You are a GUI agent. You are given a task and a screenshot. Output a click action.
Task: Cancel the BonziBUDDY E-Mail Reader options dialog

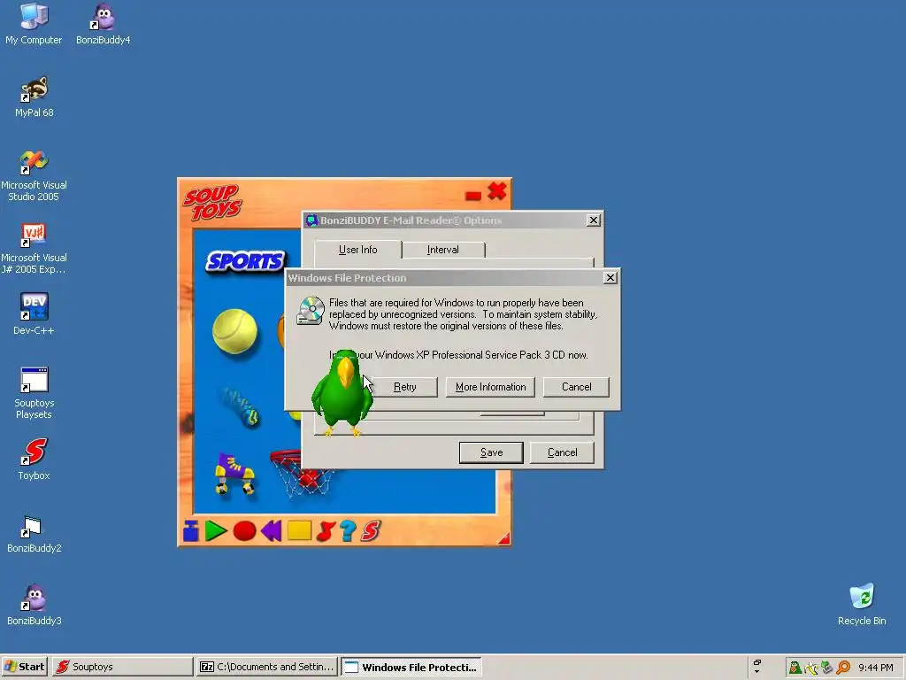click(562, 452)
